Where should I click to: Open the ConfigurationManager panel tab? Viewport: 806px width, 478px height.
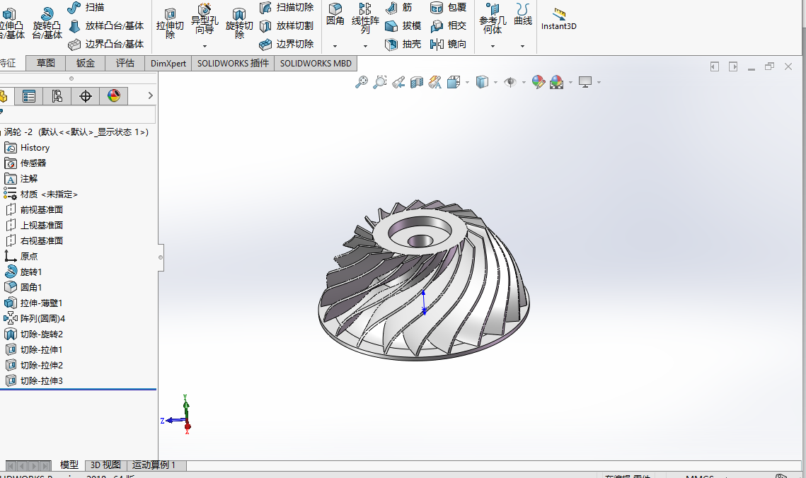57,96
